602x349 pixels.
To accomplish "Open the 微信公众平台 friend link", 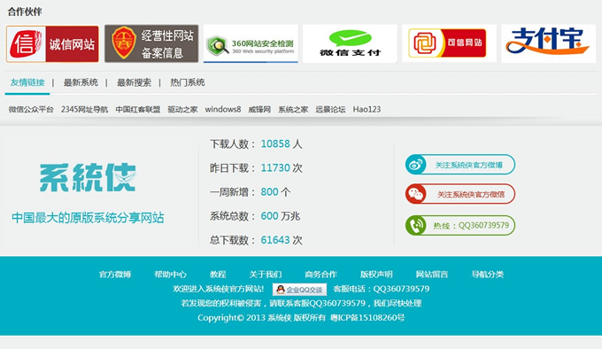I will click(31, 110).
